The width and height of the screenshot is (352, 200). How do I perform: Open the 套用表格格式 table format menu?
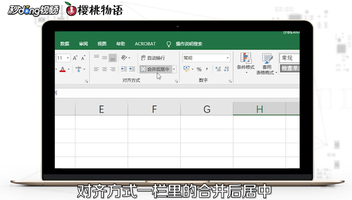click(x=267, y=64)
